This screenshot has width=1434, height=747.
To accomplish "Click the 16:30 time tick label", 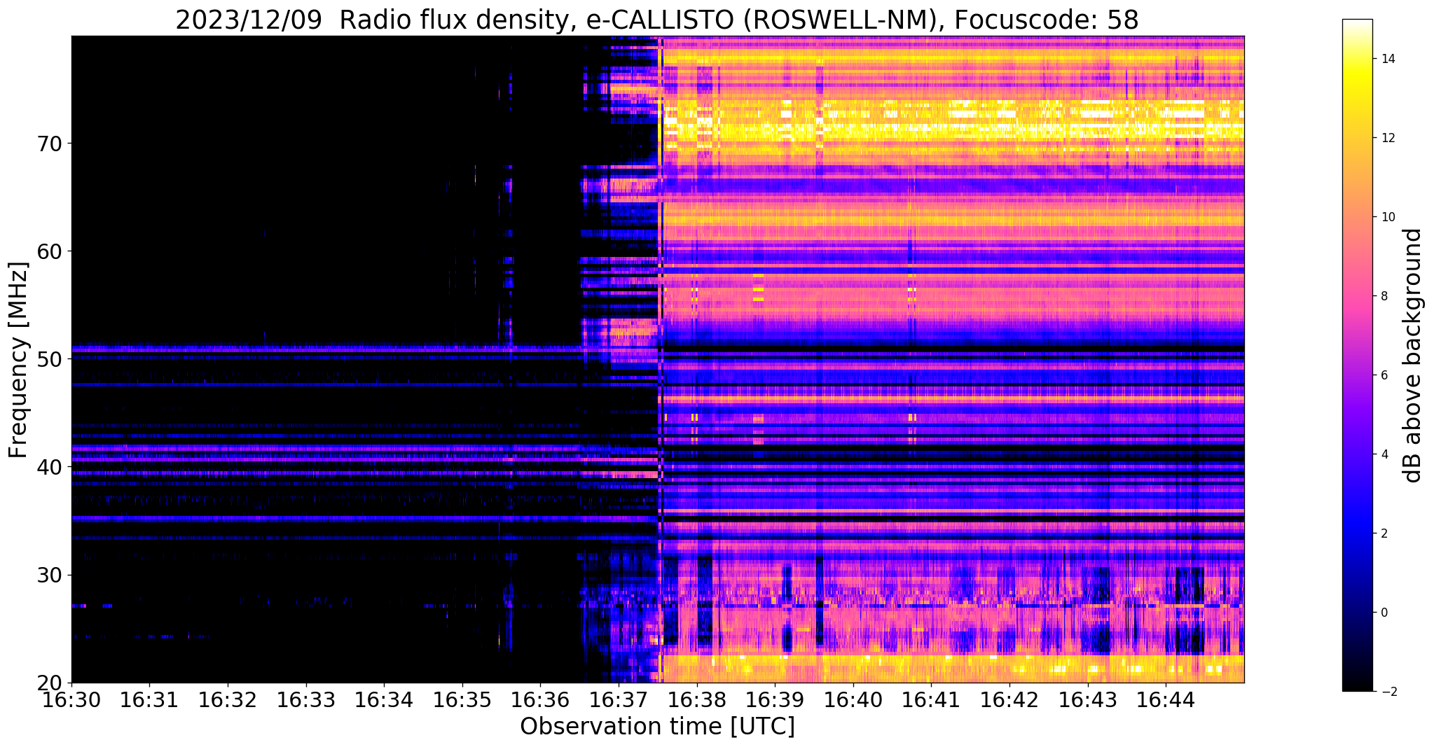I will (x=71, y=699).
